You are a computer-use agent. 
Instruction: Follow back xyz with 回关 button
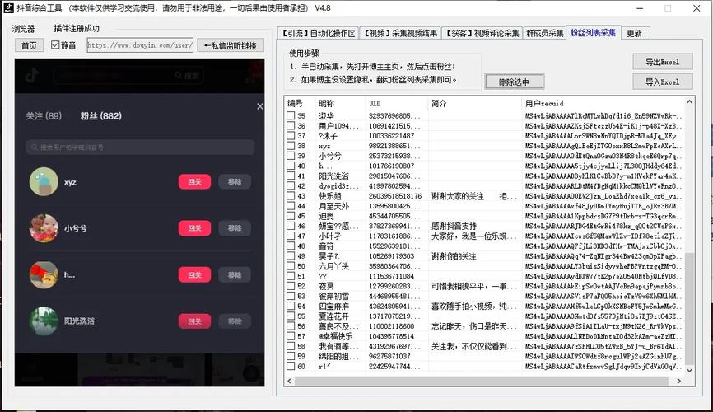(194, 182)
